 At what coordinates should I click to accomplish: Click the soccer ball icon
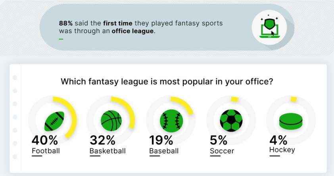[231, 120]
